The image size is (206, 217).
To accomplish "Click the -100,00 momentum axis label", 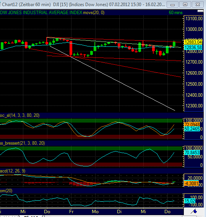I will click(x=195, y=205).
